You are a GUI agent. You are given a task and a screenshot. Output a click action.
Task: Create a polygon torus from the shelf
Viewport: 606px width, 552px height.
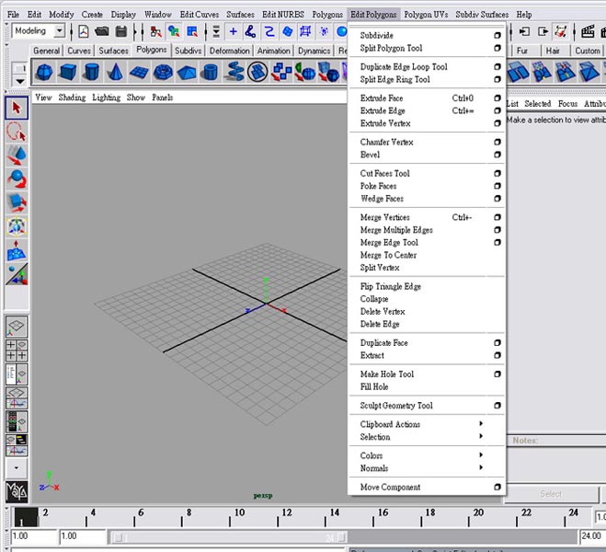click(x=163, y=73)
